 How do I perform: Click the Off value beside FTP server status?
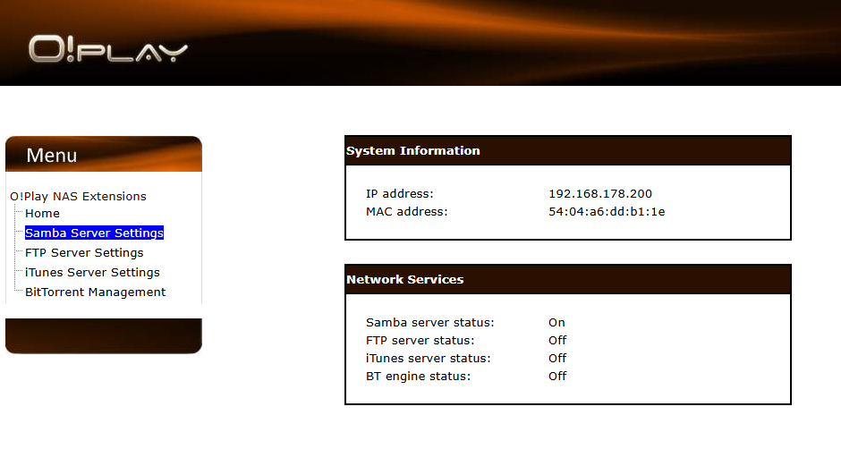(557, 341)
